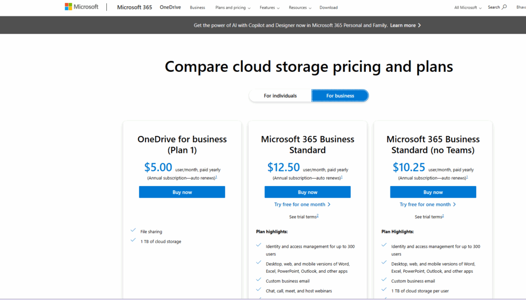Click the chevron next to Learn more
Image resolution: width=526 pixels, height=300 pixels.
(x=419, y=25)
